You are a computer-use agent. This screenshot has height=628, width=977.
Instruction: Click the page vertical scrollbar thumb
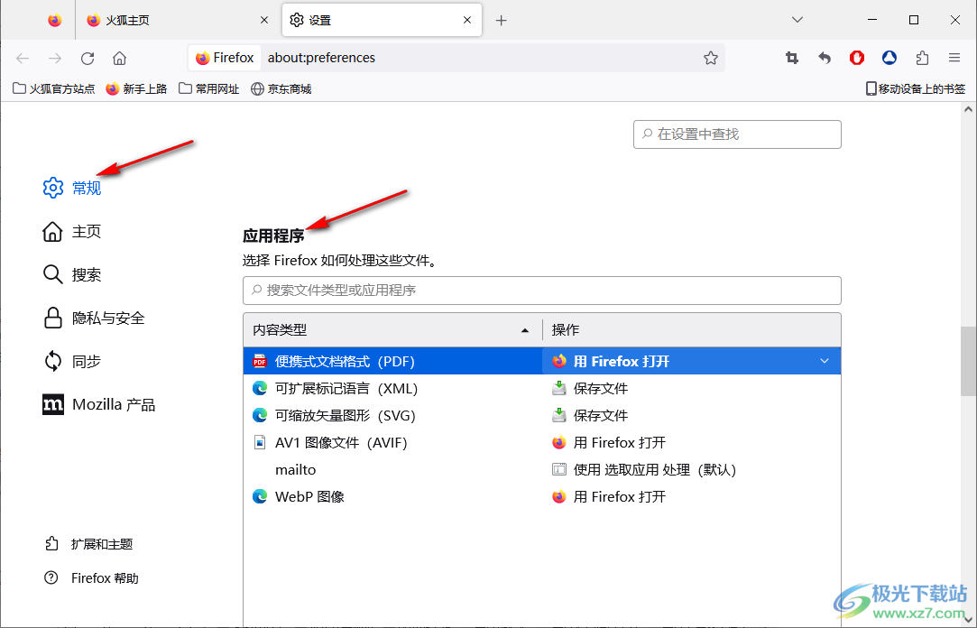click(968, 361)
